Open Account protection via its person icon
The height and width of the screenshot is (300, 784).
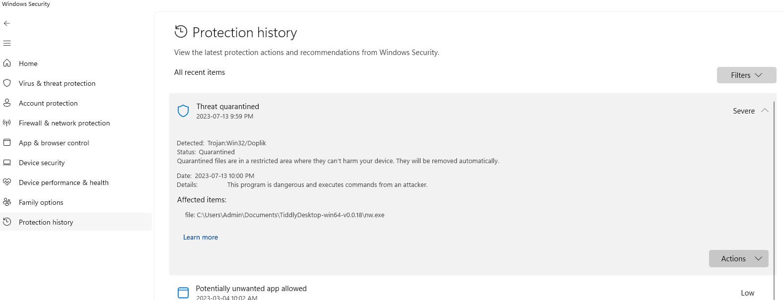(x=7, y=103)
